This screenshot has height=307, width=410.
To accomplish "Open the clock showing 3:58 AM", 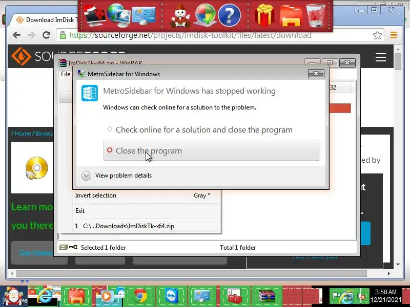I will (386, 296).
